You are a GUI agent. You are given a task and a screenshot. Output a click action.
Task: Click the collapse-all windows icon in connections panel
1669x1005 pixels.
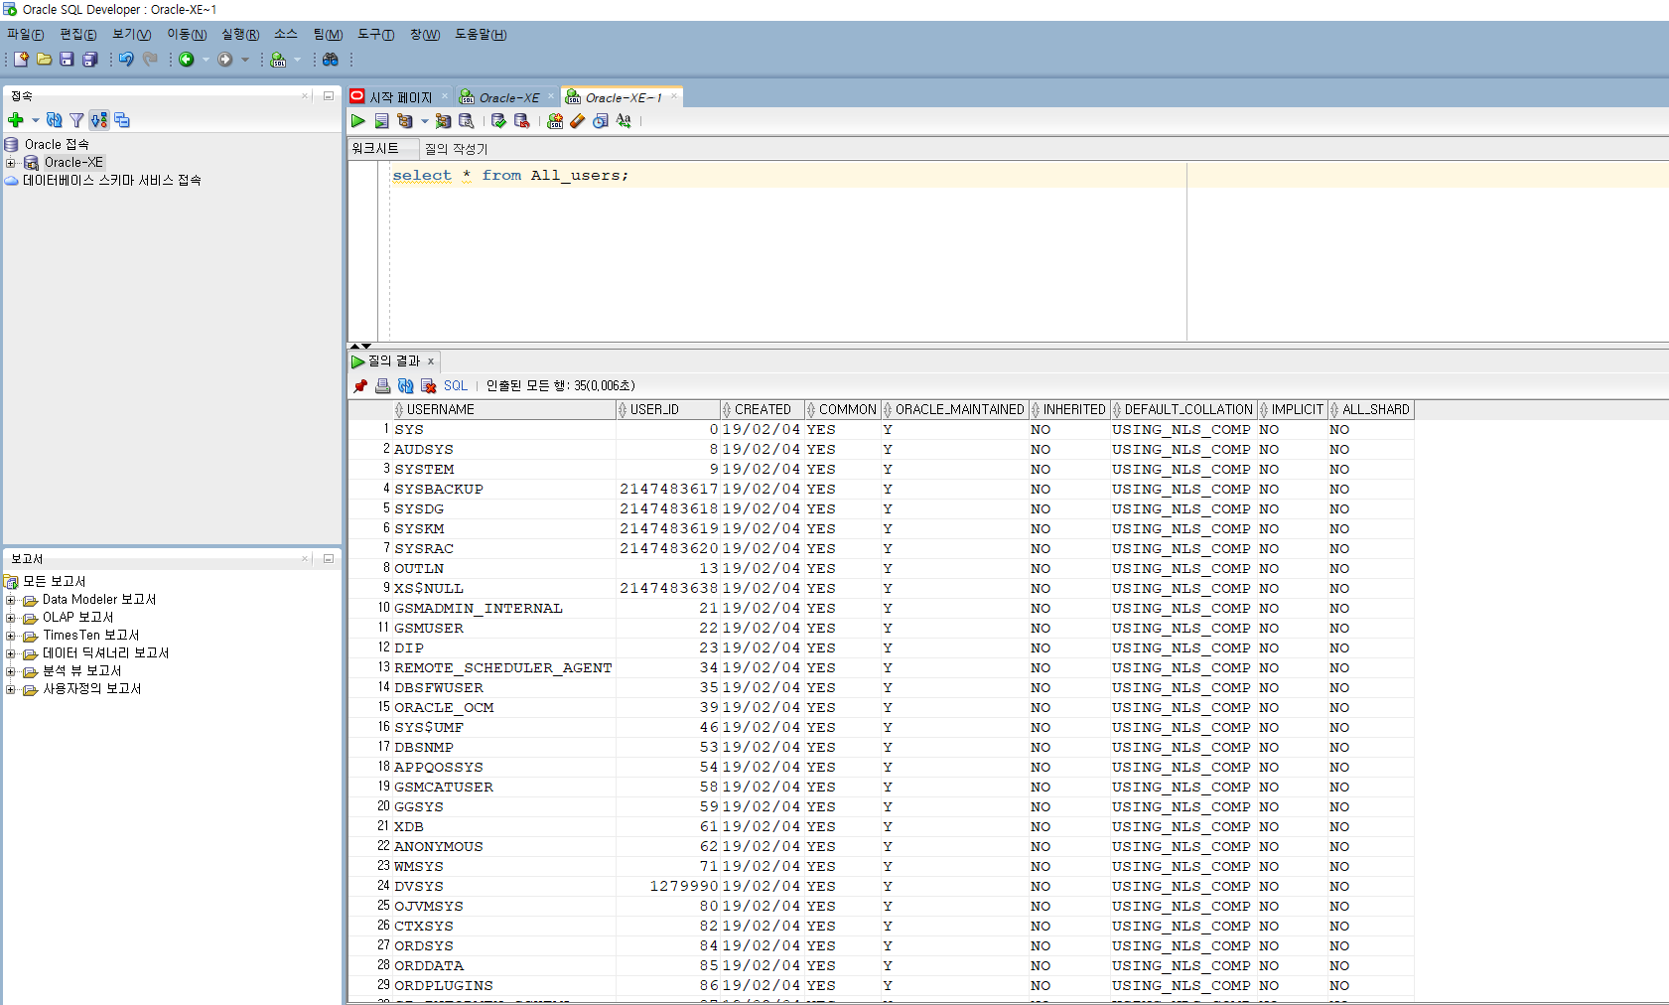tap(122, 120)
